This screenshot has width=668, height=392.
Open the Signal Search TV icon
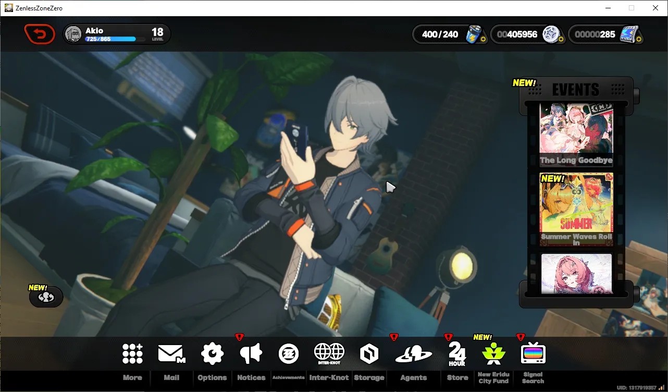tap(533, 354)
